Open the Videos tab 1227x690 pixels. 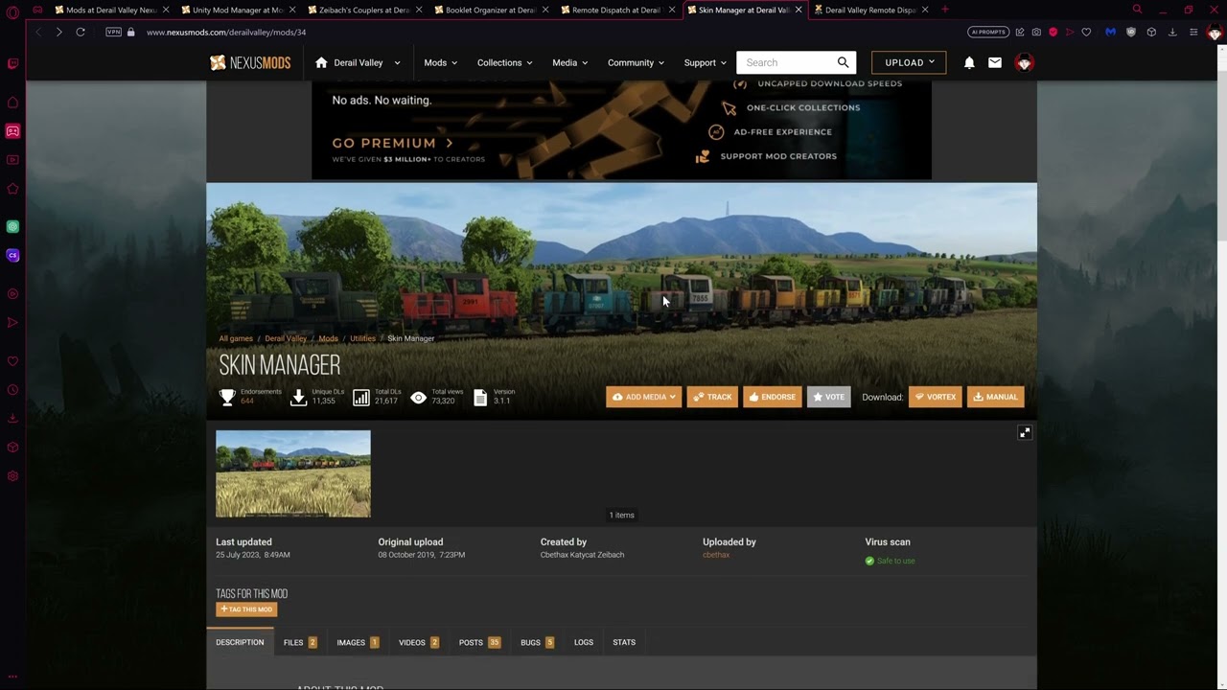coord(419,642)
